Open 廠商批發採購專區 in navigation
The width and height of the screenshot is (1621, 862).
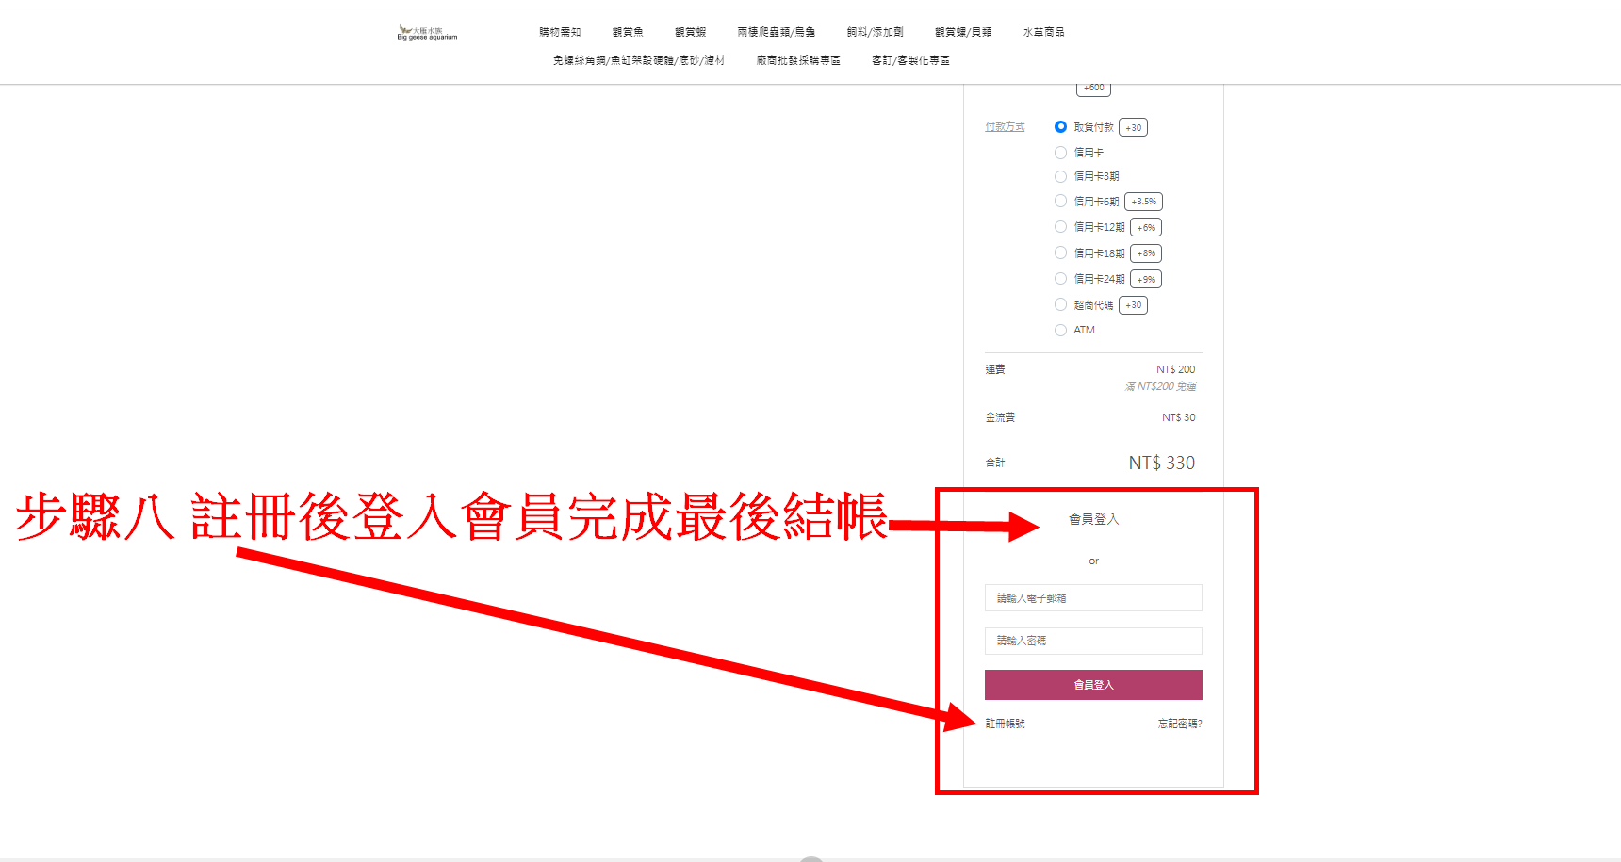click(x=798, y=60)
